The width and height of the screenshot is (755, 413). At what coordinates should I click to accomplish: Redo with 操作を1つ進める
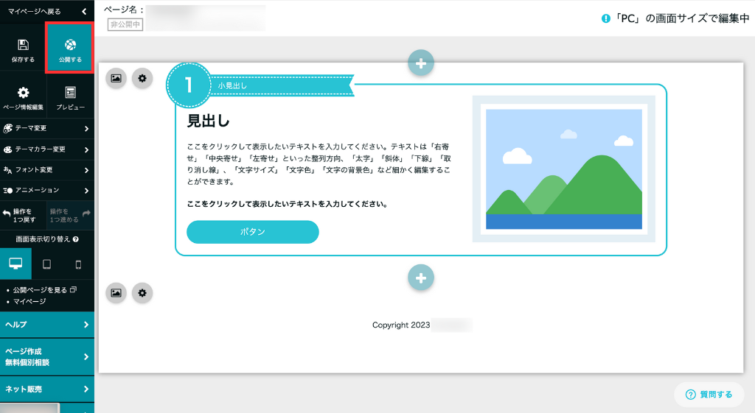(70, 216)
